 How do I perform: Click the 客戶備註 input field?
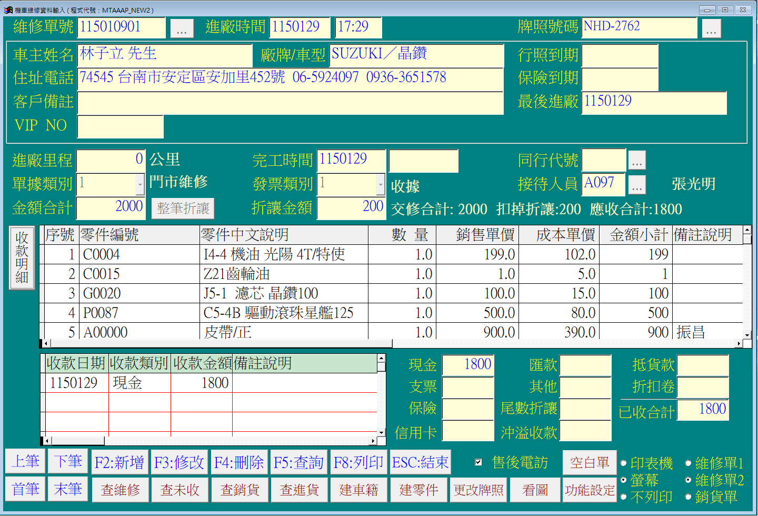click(x=291, y=103)
